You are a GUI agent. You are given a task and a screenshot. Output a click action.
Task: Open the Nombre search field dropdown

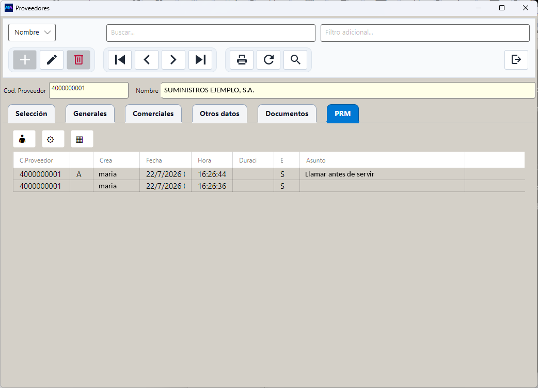[x=32, y=33]
